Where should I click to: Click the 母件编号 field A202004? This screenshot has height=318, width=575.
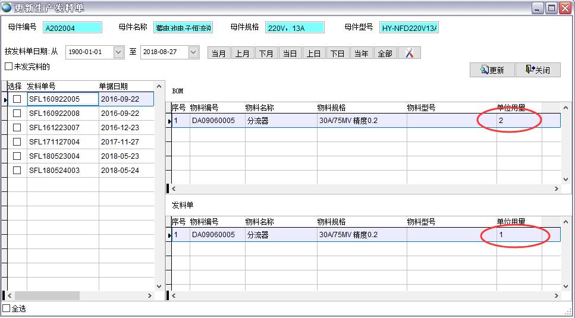pos(73,27)
